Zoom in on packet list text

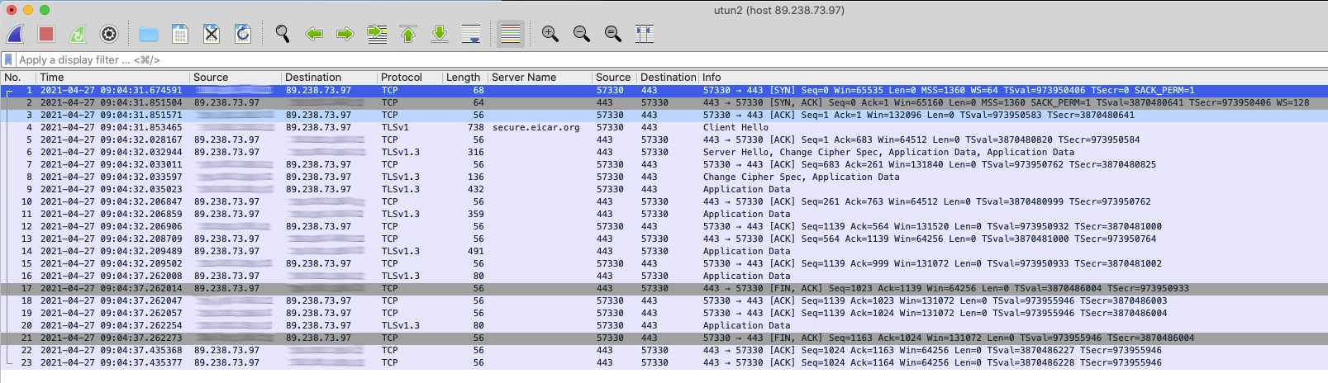point(550,34)
